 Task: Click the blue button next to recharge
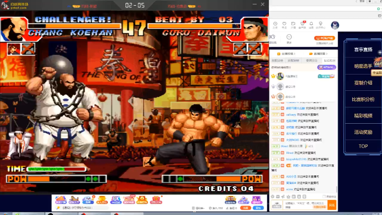(258, 208)
